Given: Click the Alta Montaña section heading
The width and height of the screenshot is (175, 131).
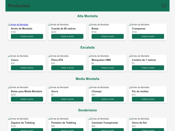Looking at the screenshot, I should tap(87, 16).
